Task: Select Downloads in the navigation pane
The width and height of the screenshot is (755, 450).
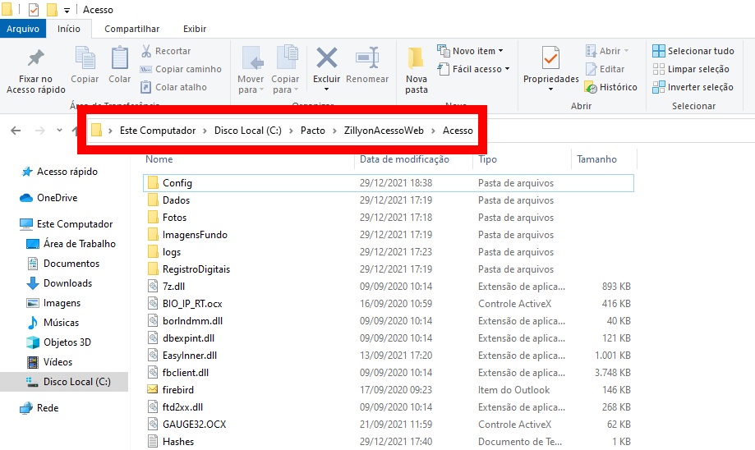Action: [67, 283]
